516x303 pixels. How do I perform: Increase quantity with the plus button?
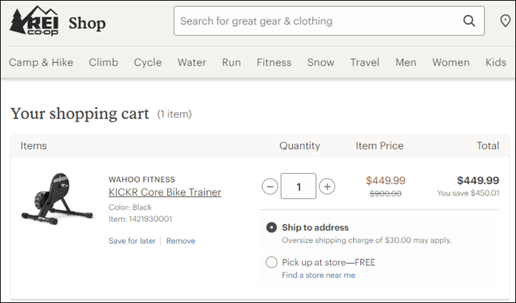[327, 187]
